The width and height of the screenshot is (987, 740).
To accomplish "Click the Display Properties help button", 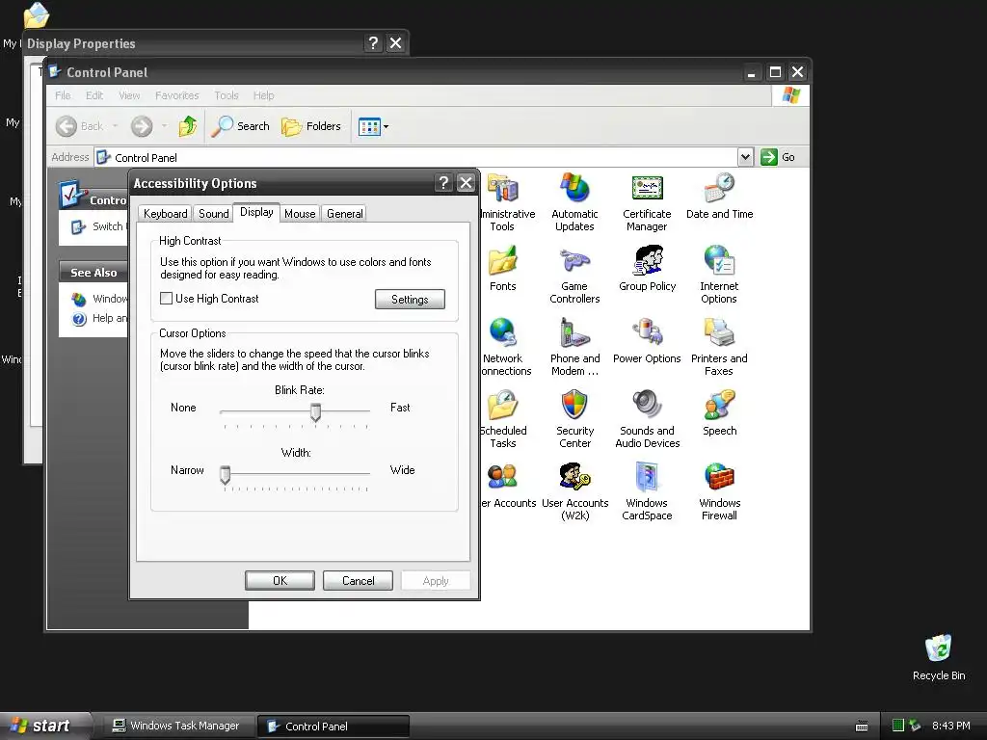I will tap(373, 42).
